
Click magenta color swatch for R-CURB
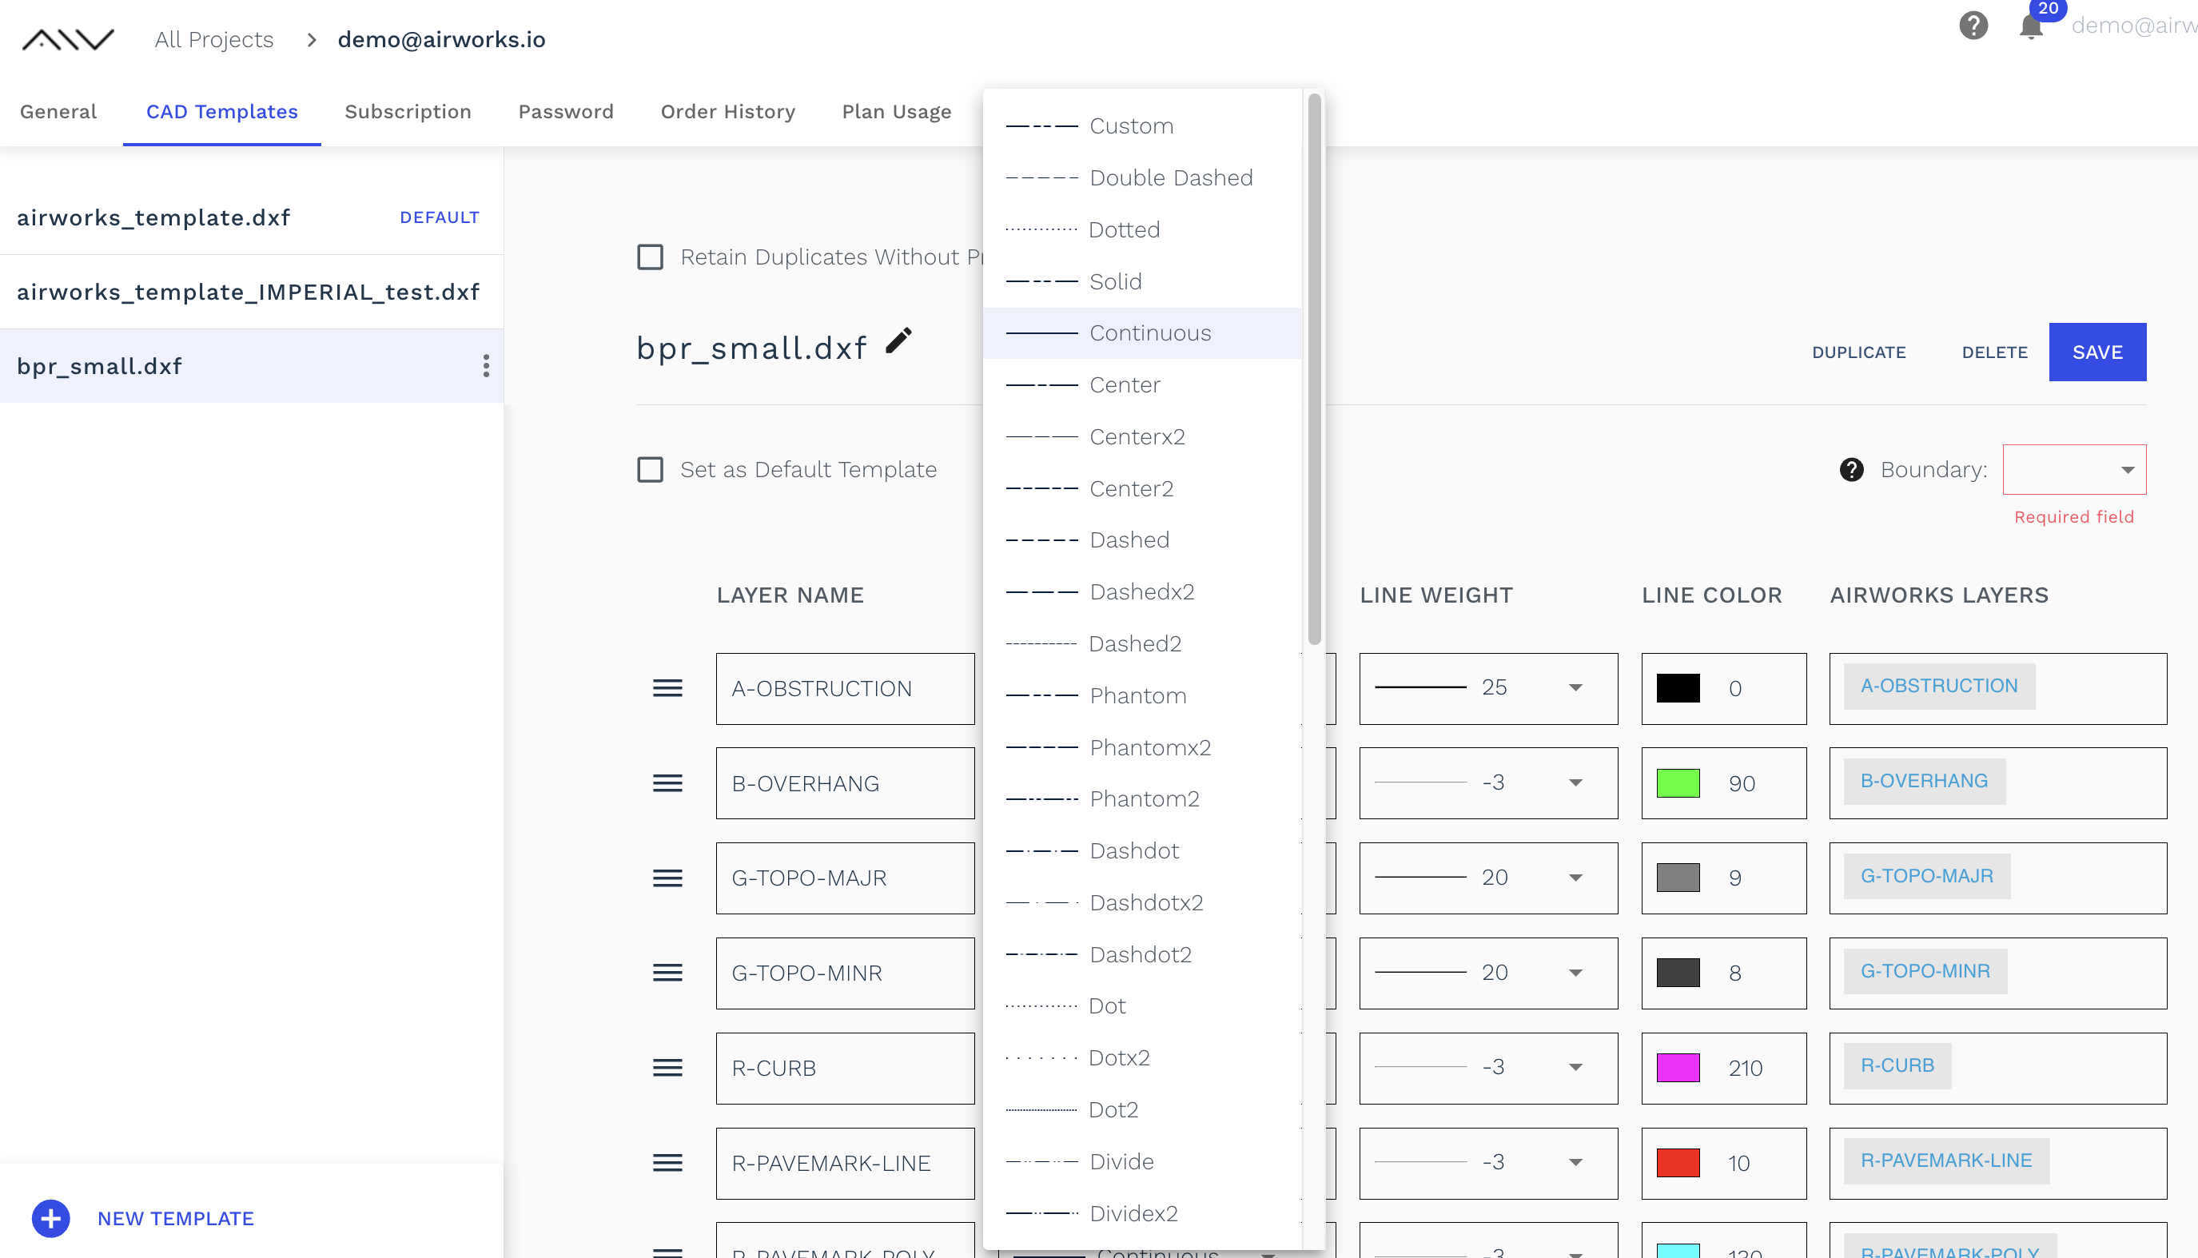[x=1678, y=1068]
